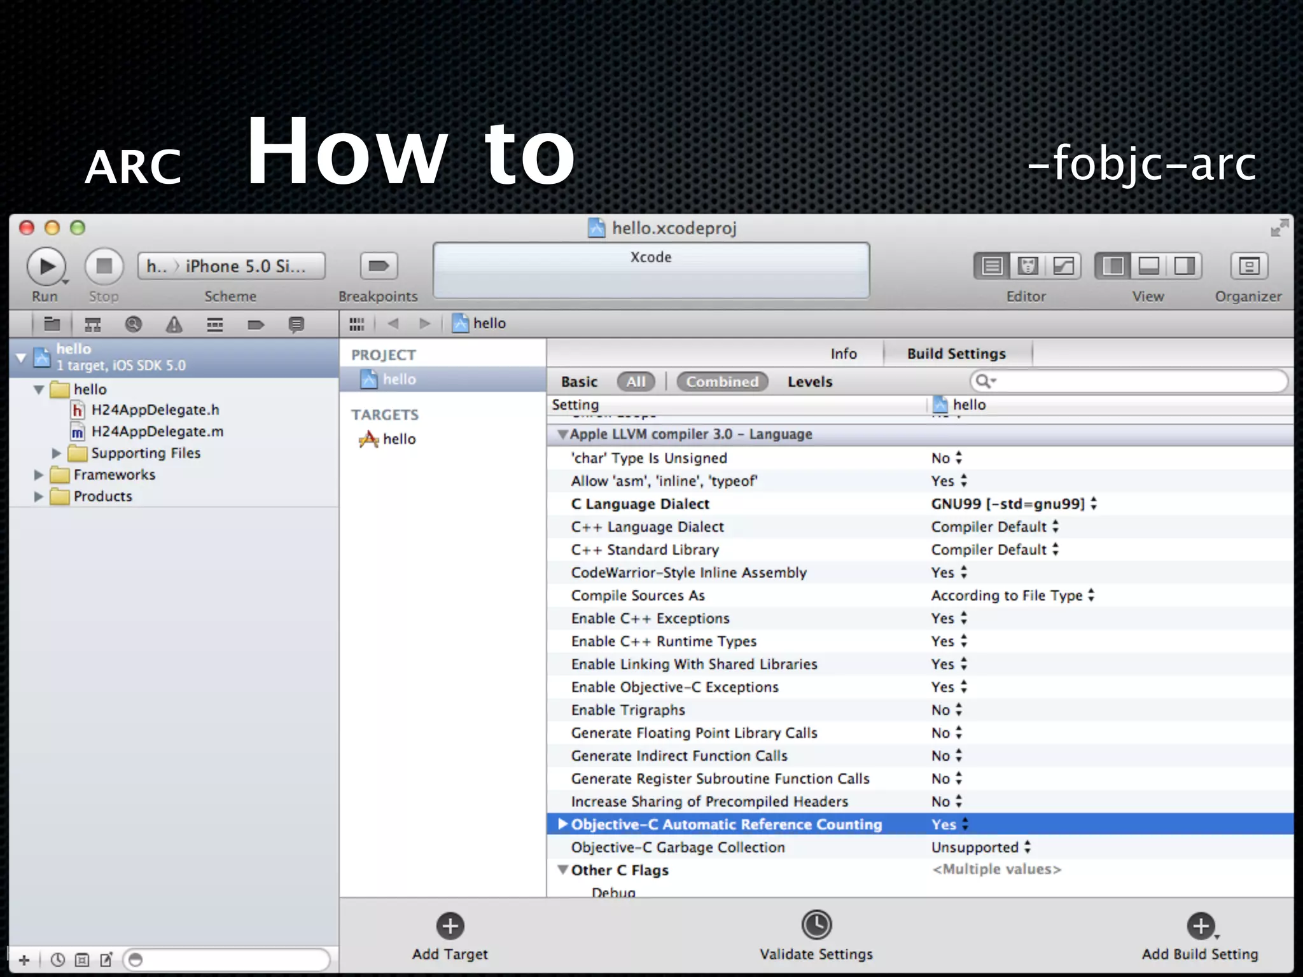The height and width of the screenshot is (977, 1303).
Task: Open the Assistant editor icon
Action: click(x=1028, y=266)
